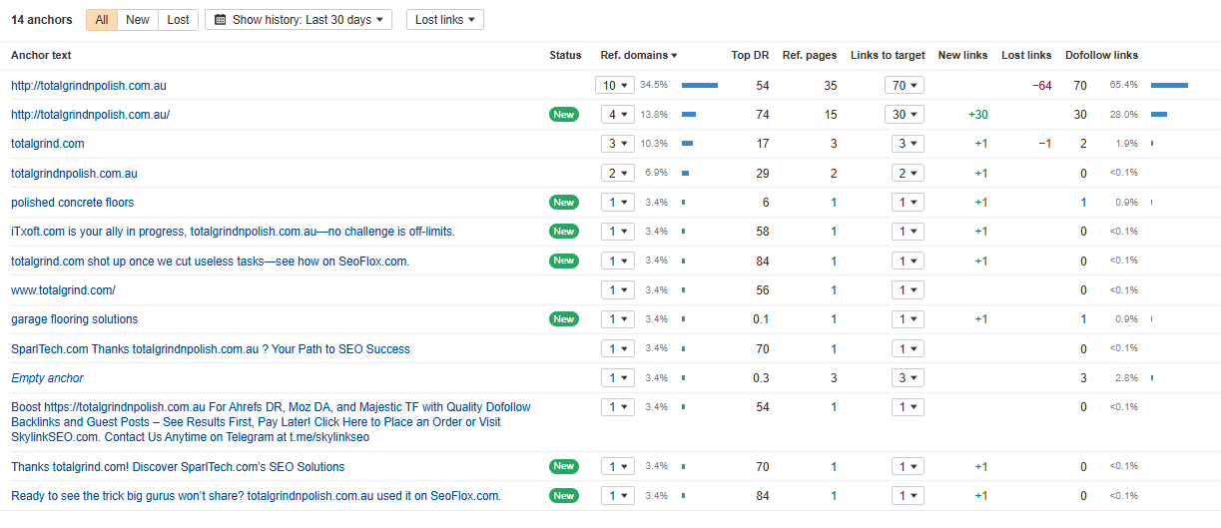Click the Dofollow links column header

(1101, 56)
